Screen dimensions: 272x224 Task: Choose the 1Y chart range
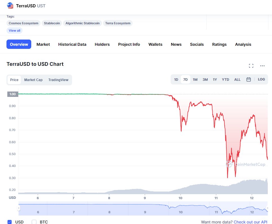pyautogui.click(x=215, y=80)
